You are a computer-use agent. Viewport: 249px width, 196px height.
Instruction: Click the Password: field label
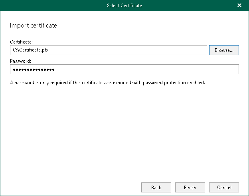pyautogui.click(x=21, y=61)
